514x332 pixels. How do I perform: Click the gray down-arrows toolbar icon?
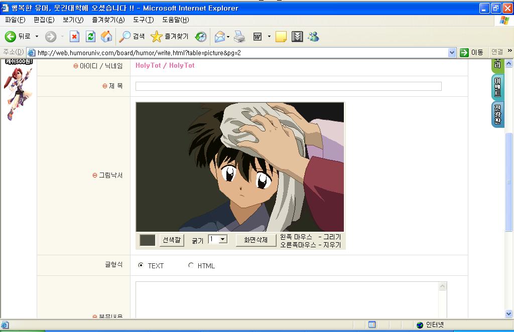click(297, 36)
